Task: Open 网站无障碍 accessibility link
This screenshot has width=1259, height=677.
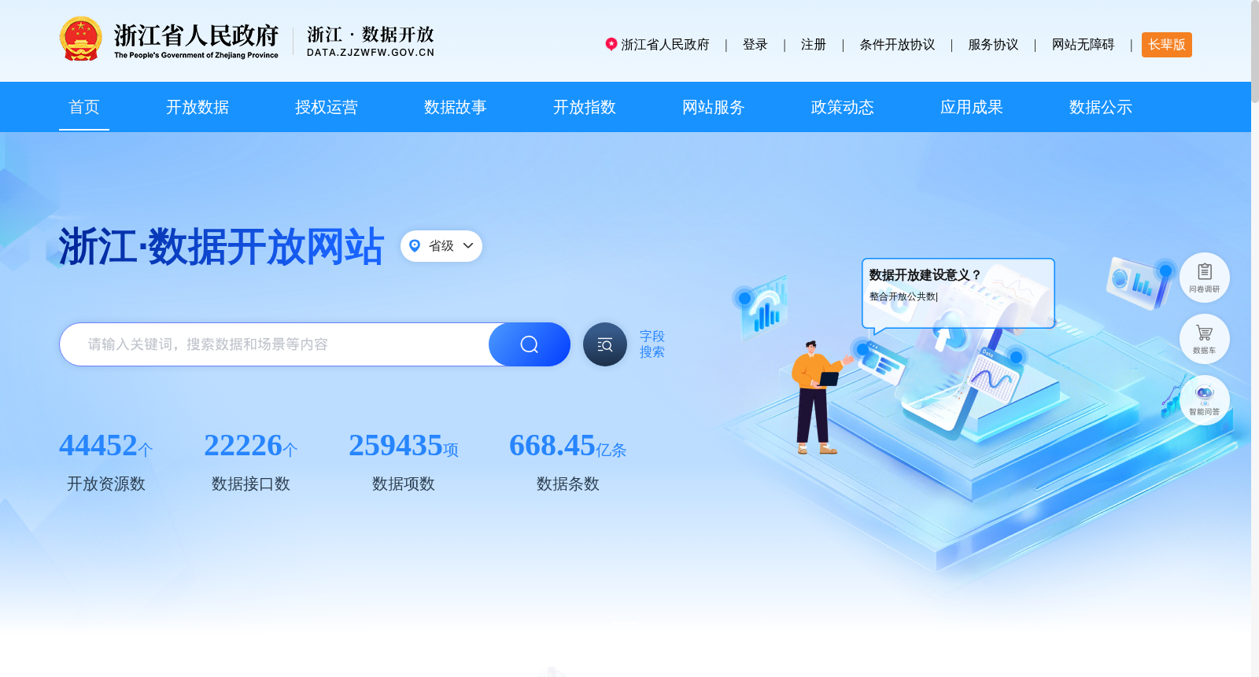Action: (1083, 45)
